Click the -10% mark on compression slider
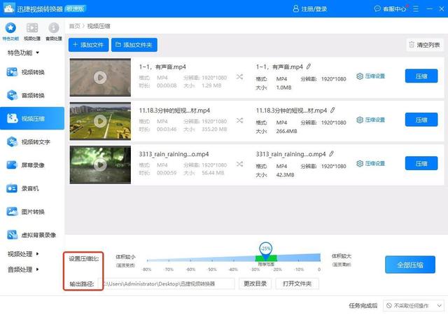This screenshot has height=315, width=448. (x=299, y=269)
